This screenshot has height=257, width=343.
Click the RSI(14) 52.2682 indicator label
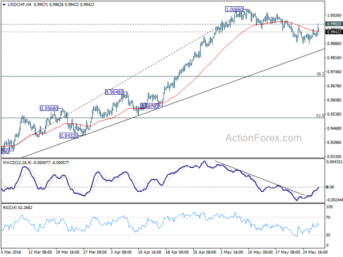tap(18, 208)
